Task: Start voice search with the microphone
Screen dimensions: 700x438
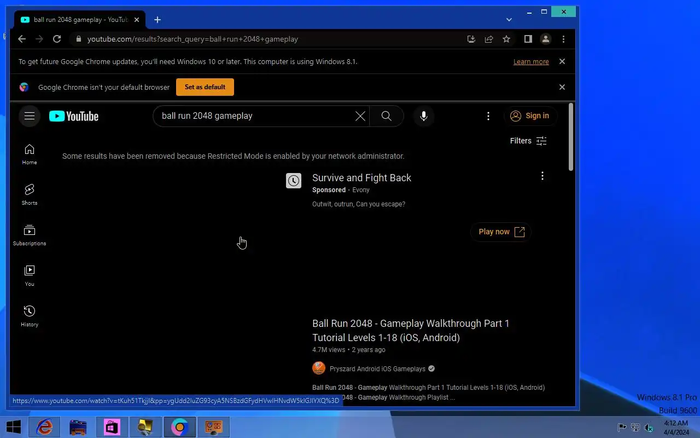Action: [x=423, y=116]
